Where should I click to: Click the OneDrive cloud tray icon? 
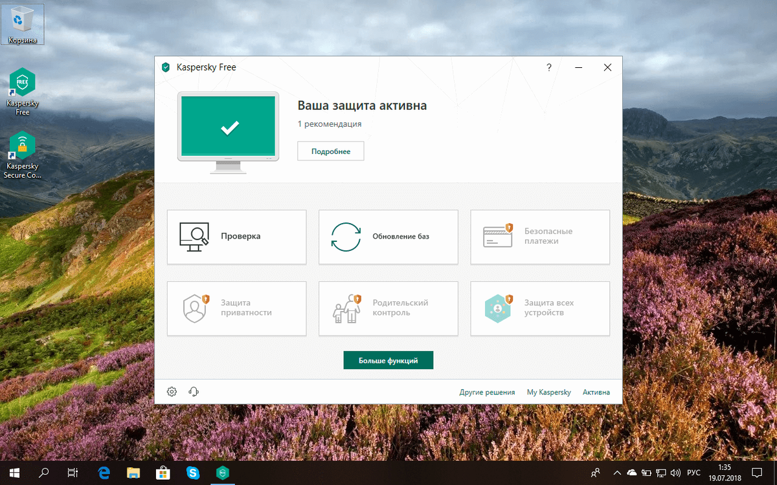click(x=632, y=473)
